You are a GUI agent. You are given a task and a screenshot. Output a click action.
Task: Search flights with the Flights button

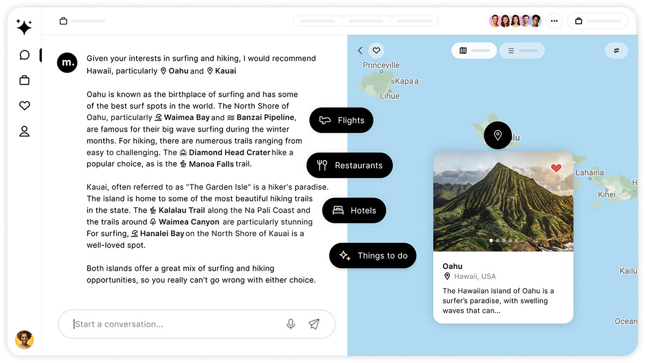[x=341, y=120]
